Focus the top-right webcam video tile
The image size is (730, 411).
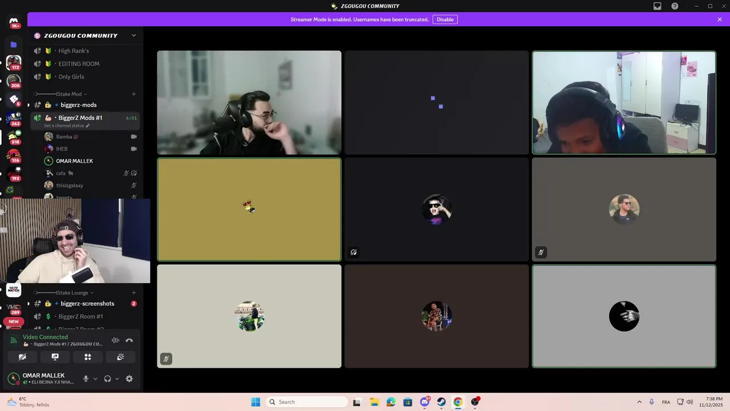click(624, 103)
